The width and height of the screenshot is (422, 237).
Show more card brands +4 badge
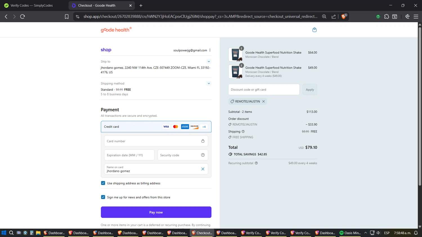pos(204,127)
